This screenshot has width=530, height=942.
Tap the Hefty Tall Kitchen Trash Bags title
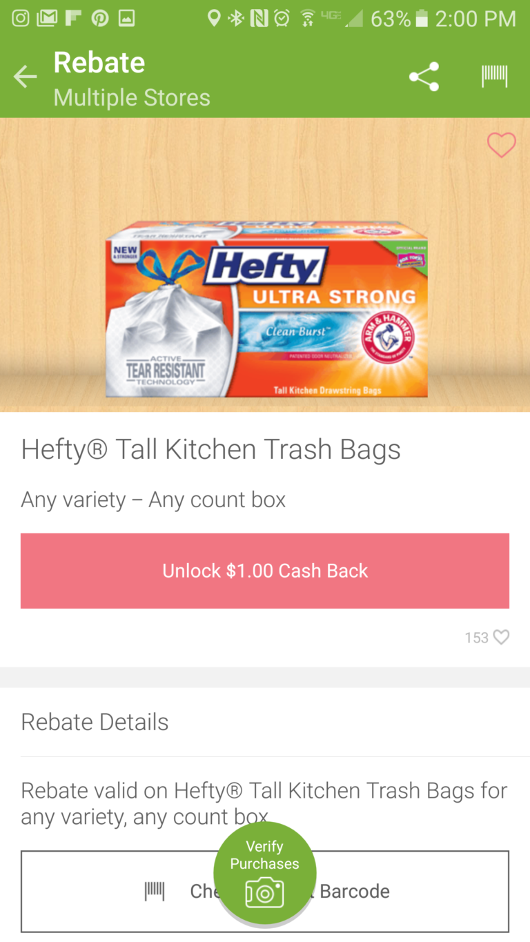[210, 449]
